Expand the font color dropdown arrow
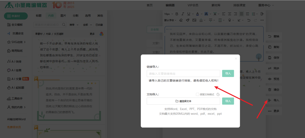 tap(202, 14)
